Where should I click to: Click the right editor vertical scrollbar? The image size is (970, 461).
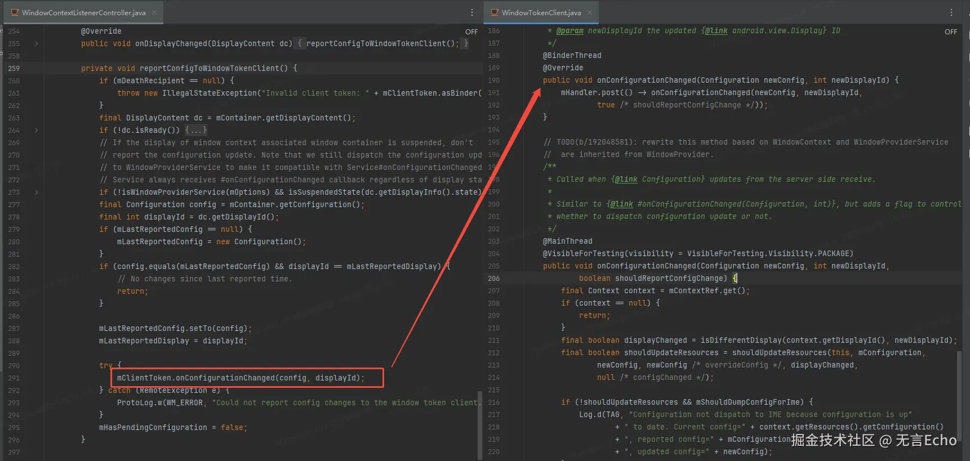point(958,394)
